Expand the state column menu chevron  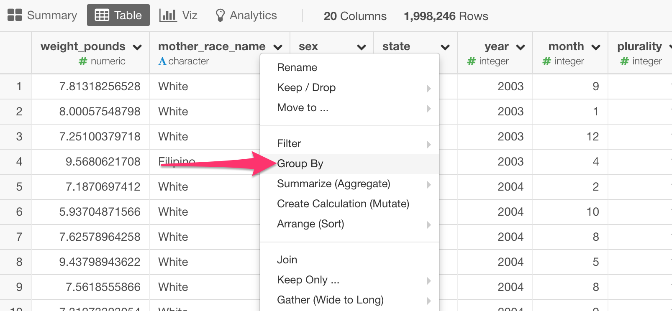coord(445,47)
